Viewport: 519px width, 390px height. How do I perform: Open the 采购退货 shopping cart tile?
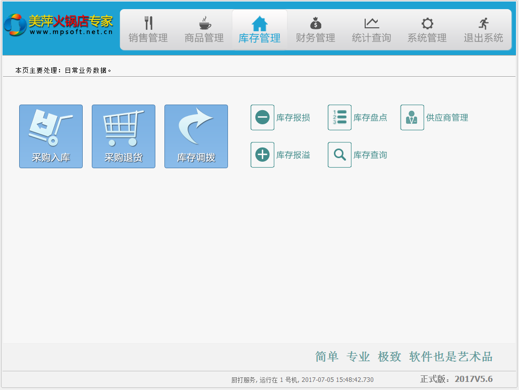[124, 136]
